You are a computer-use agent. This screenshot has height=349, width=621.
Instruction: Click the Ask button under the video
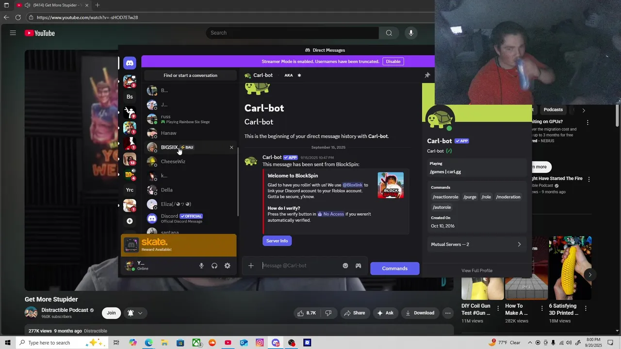pyautogui.click(x=385, y=313)
